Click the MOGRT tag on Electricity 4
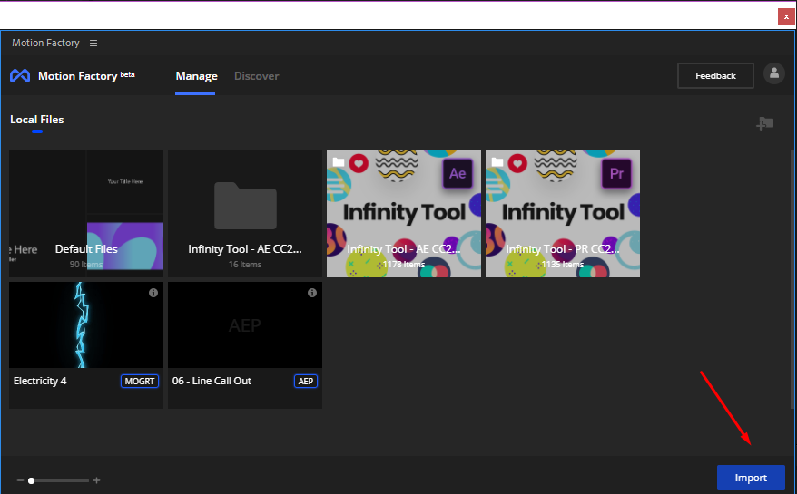 coord(140,382)
